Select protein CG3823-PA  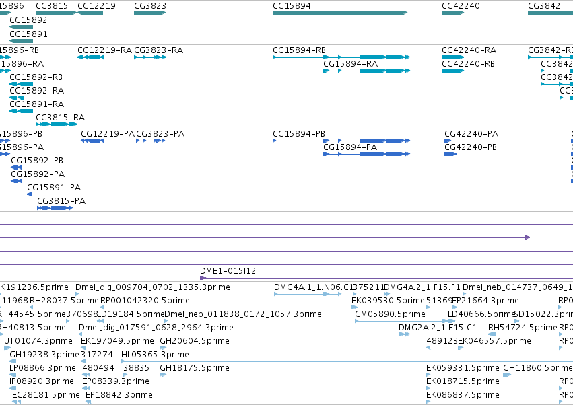coord(151,141)
